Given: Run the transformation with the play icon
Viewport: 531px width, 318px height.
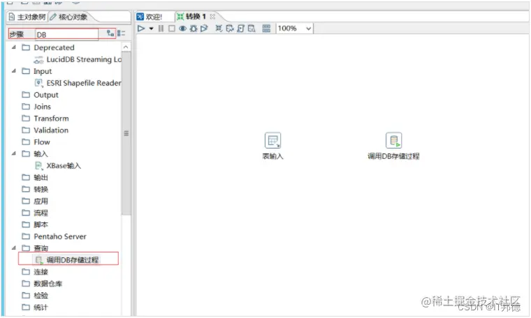Looking at the screenshot, I should 141,29.
